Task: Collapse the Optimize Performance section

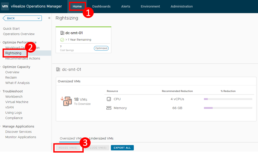Action: click(x=1, y=42)
